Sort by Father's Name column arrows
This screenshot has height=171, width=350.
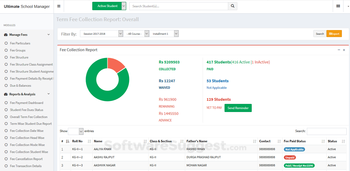coord(255,141)
